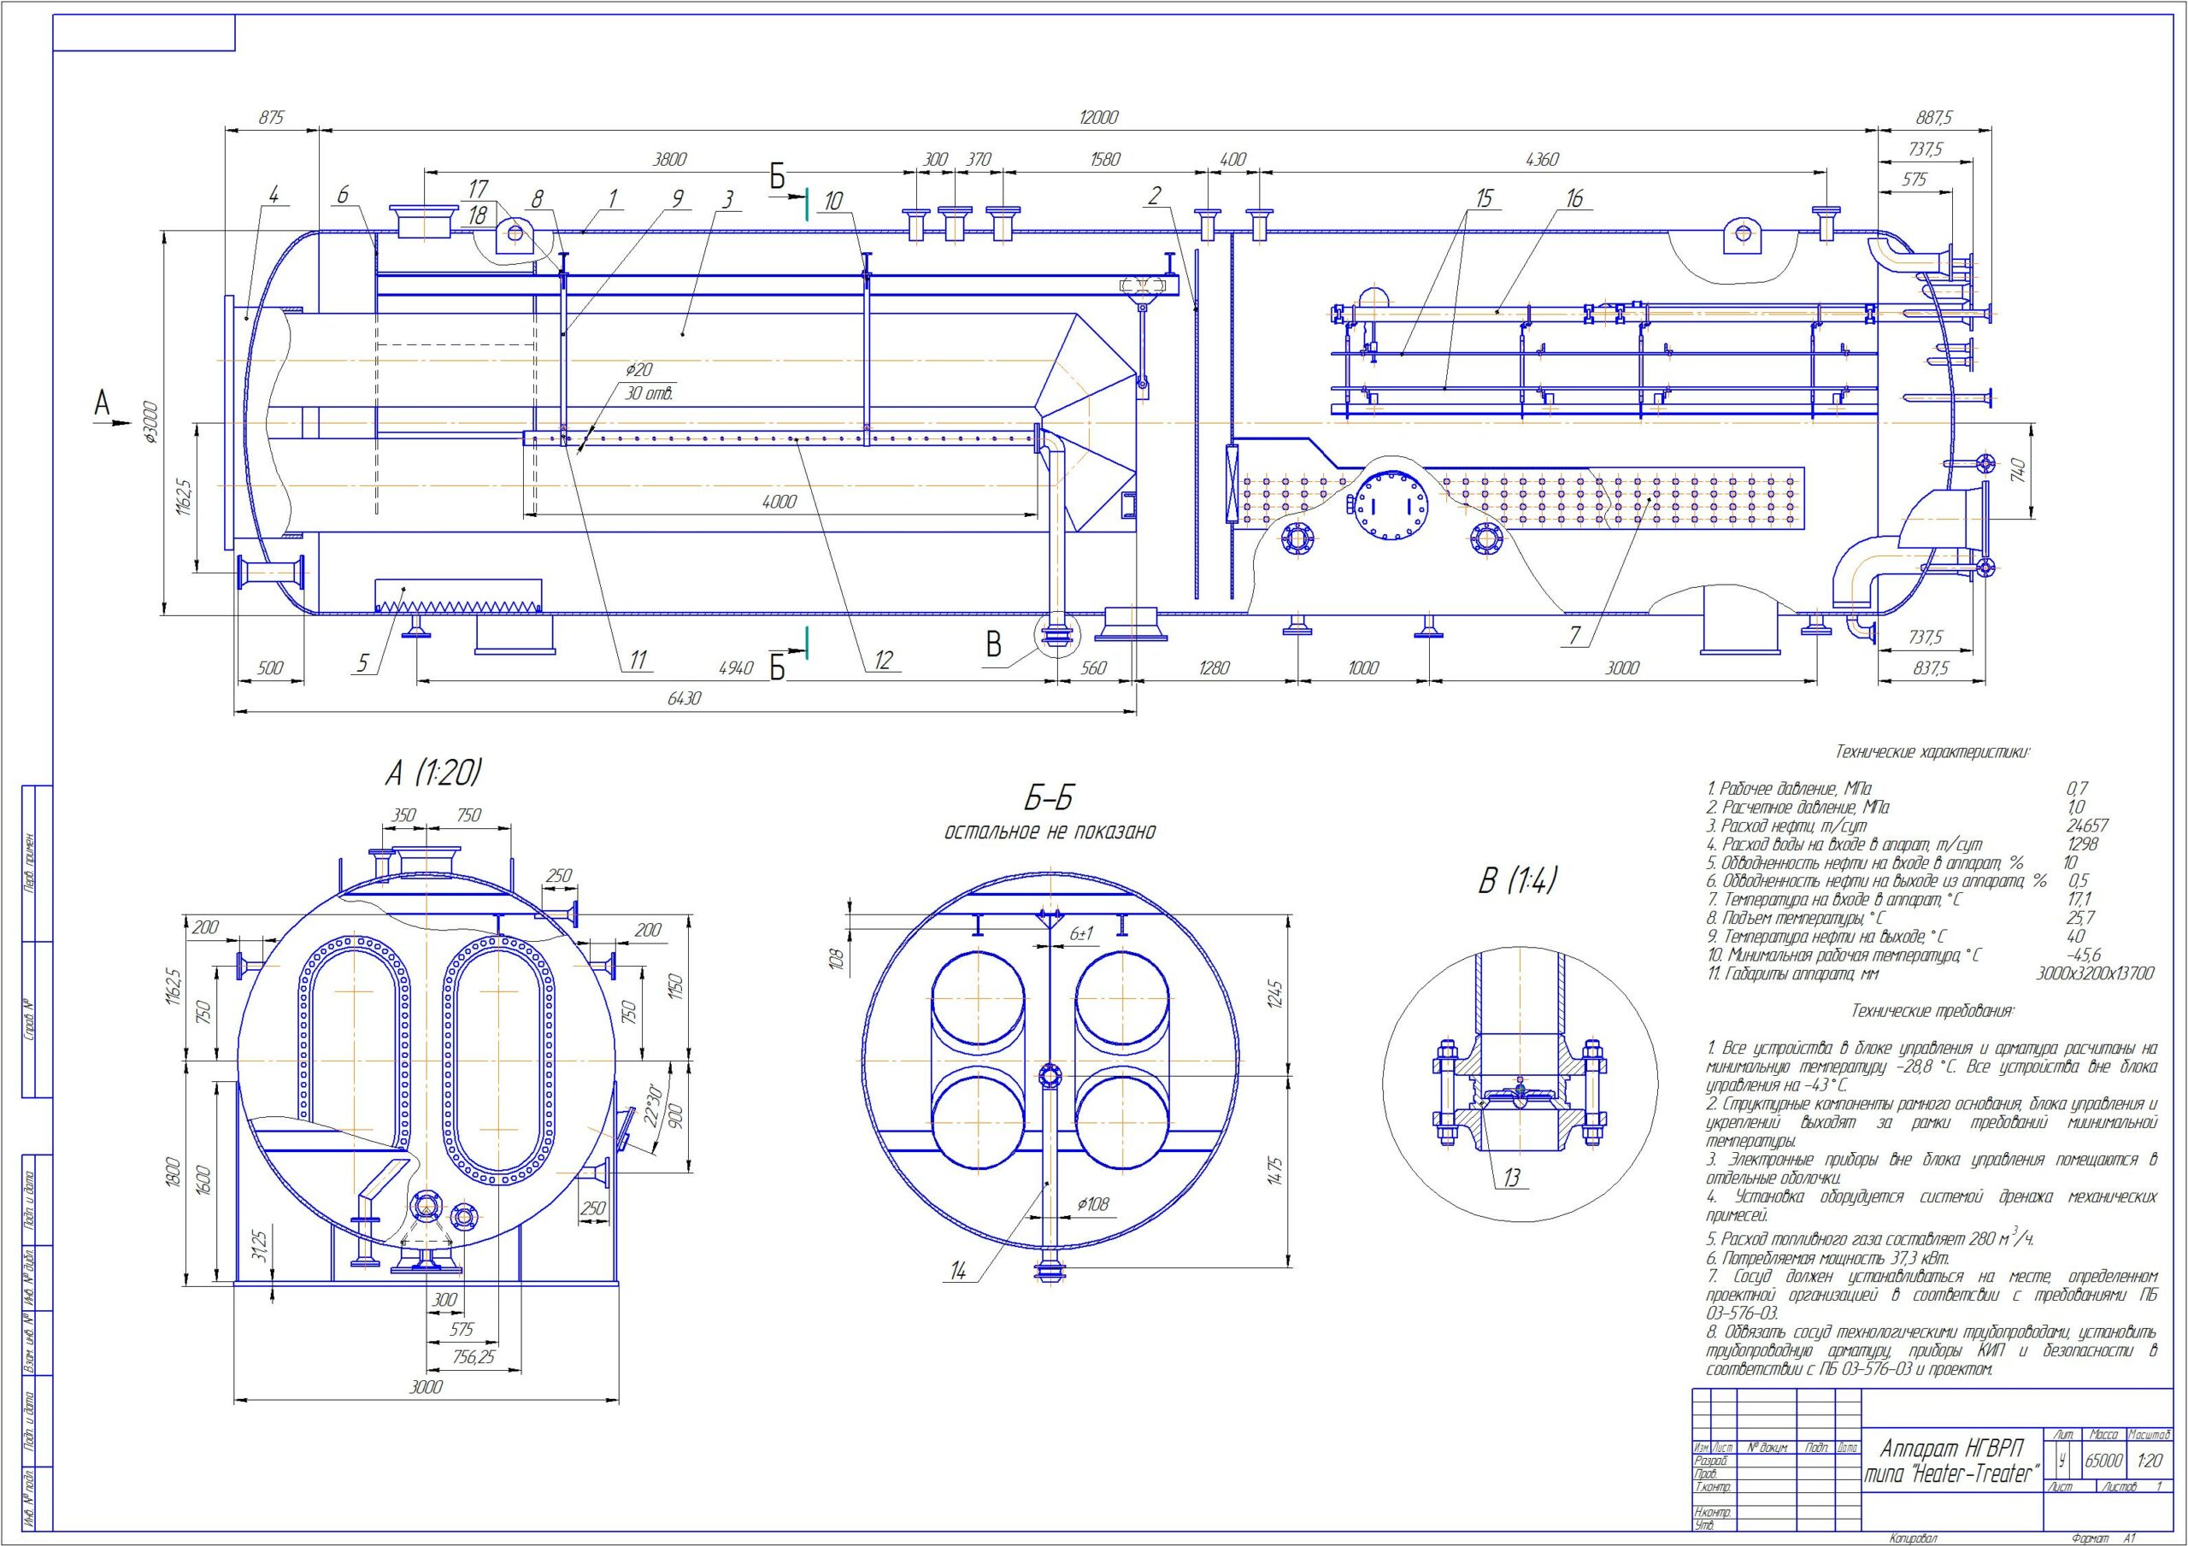Click the '1280' dimension value
The image size is (2188, 1546).
point(1212,668)
